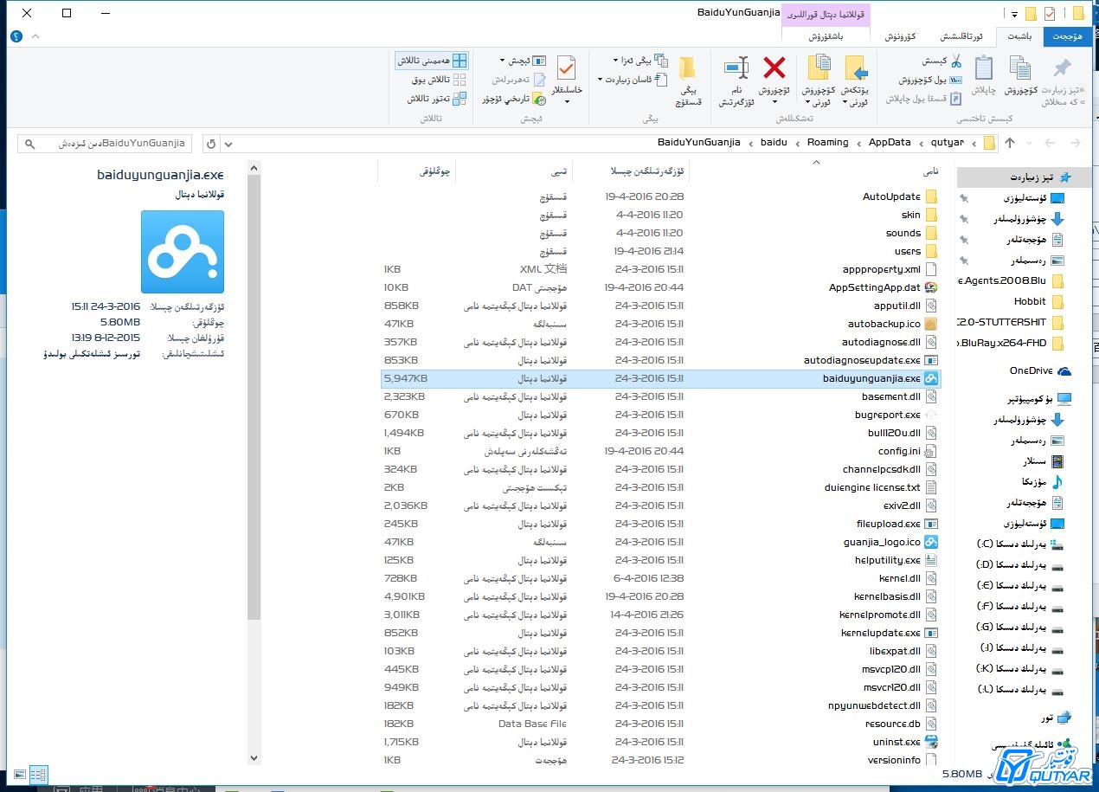Go up one folder with the up arrow
Viewport: 1099px width, 792px height.
[1010, 143]
